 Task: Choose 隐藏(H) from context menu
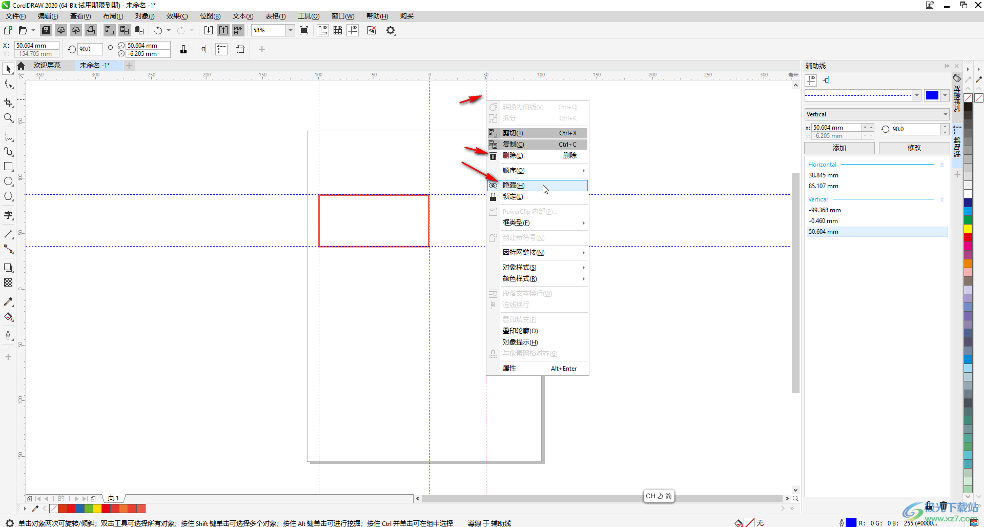pyautogui.click(x=537, y=185)
